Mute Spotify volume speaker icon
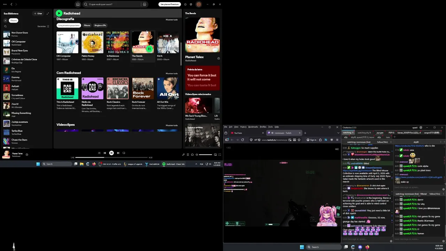The width and height of the screenshot is (446, 251). pos(197,154)
